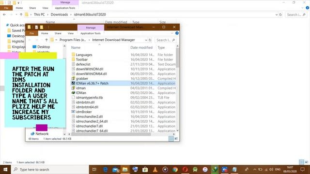
Task: Open File tab in background Explorer window
Action: point(6,8)
